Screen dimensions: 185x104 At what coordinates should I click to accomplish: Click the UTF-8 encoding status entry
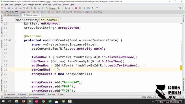coord(156,97)
